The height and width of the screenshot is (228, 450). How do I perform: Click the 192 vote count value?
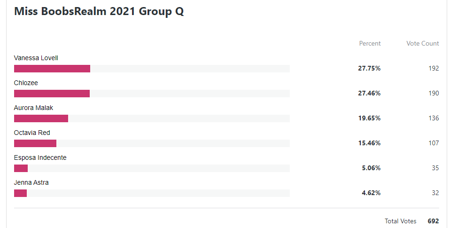pos(434,68)
